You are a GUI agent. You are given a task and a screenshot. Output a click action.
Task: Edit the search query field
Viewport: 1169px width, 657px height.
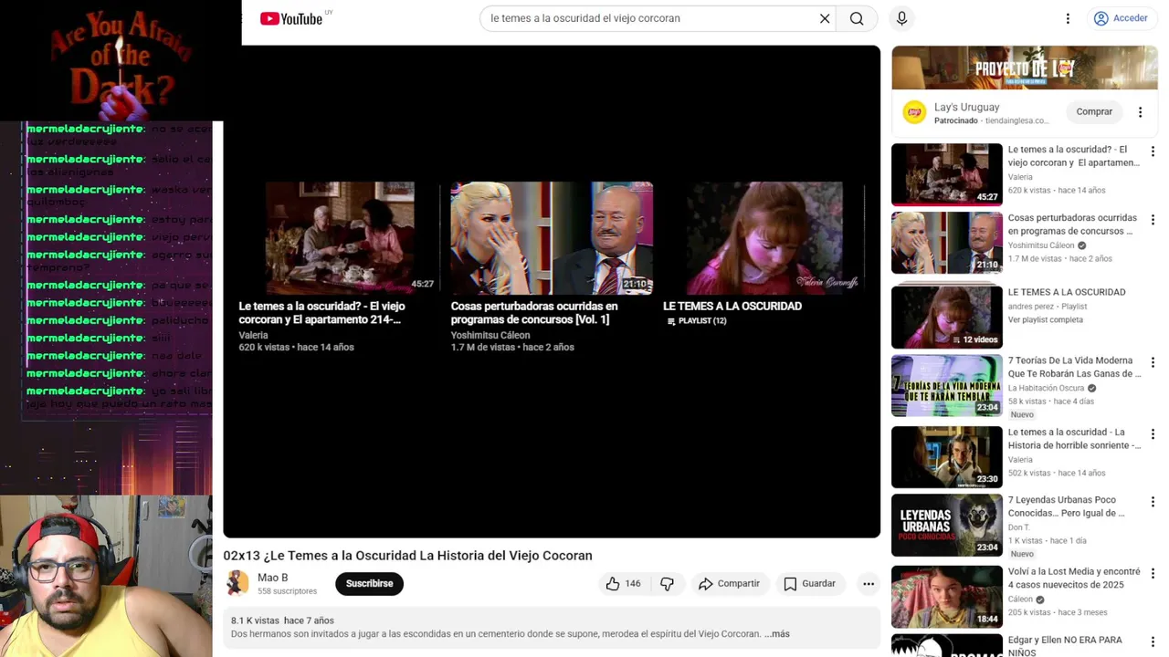[649, 18]
